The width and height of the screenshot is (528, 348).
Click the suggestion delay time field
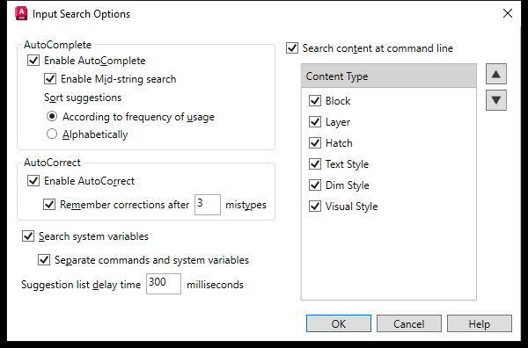[164, 284]
